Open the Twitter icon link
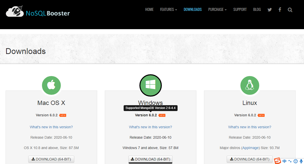304x164 pixels. [x=269, y=10]
